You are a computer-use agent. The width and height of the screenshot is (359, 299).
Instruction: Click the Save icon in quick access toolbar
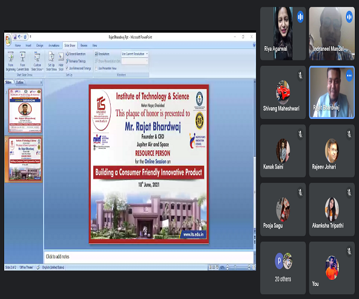tap(15, 37)
